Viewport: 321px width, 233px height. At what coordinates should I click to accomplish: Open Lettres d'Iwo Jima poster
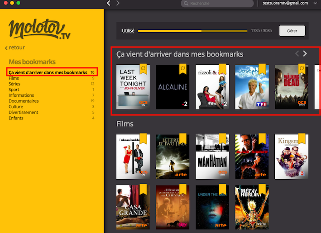[x=172, y=157]
